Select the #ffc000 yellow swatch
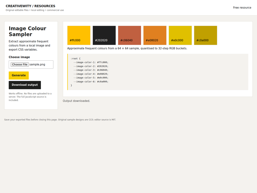The image size is (257, 193). click(x=79, y=35)
